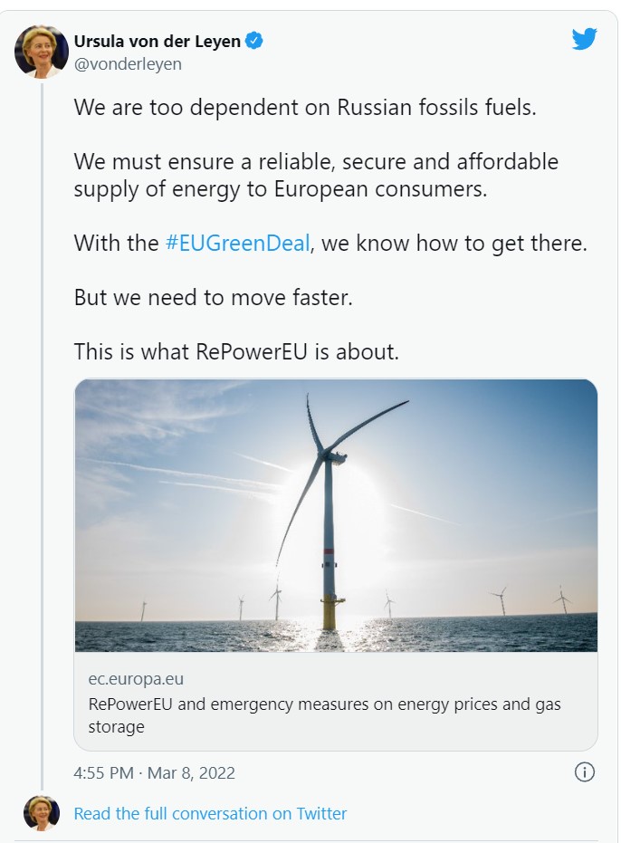Click the 'we know how to get there' text
Screen dimensions: 621x843
pyautogui.click(x=454, y=243)
